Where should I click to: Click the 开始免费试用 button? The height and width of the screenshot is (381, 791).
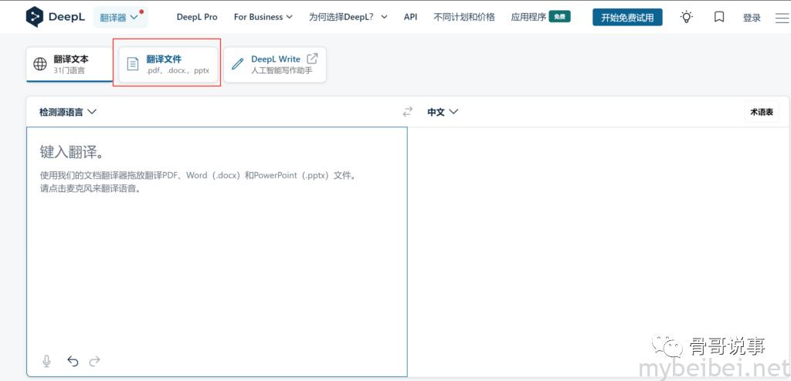point(627,17)
